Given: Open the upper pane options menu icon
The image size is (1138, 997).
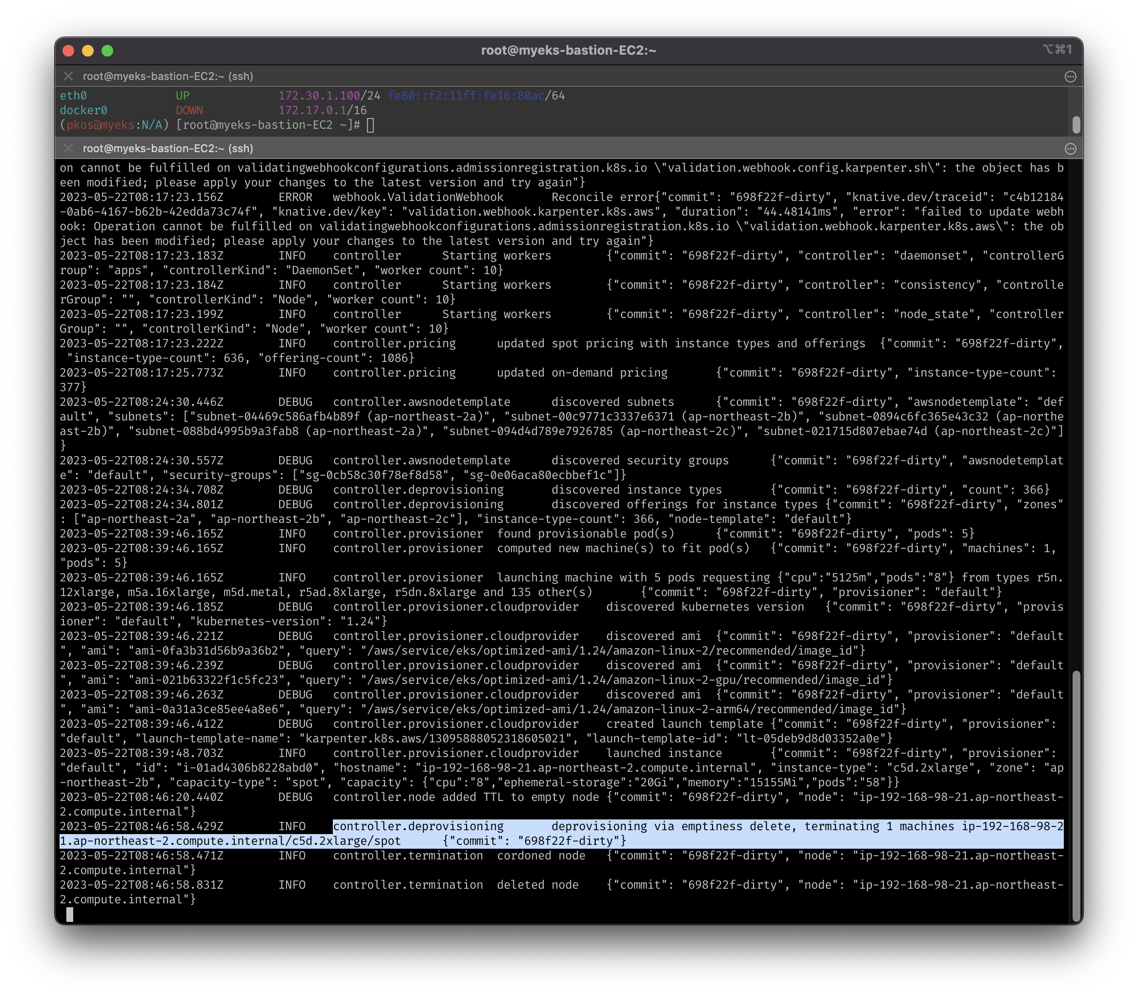Looking at the screenshot, I should click(x=1070, y=77).
